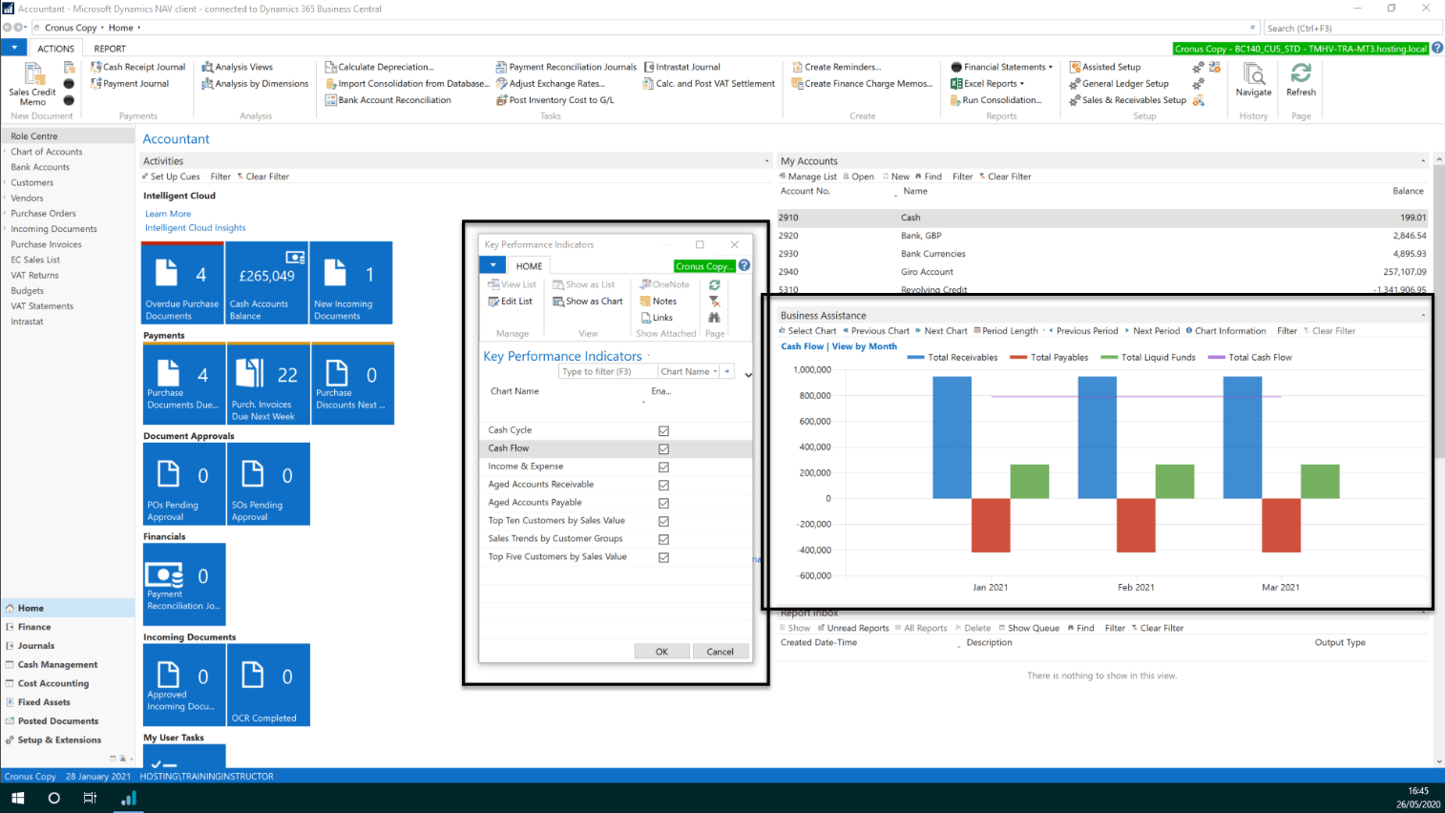Refresh the page using ribbon Refresh

click(1301, 80)
